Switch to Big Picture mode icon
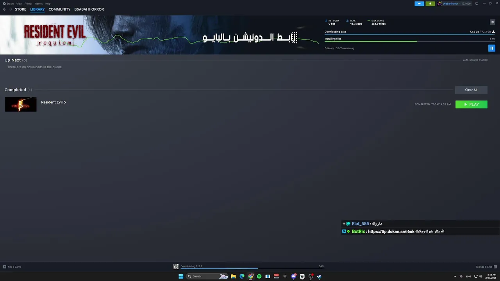Screen dimensions: 500x281 pyautogui.click(x=477, y=4)
